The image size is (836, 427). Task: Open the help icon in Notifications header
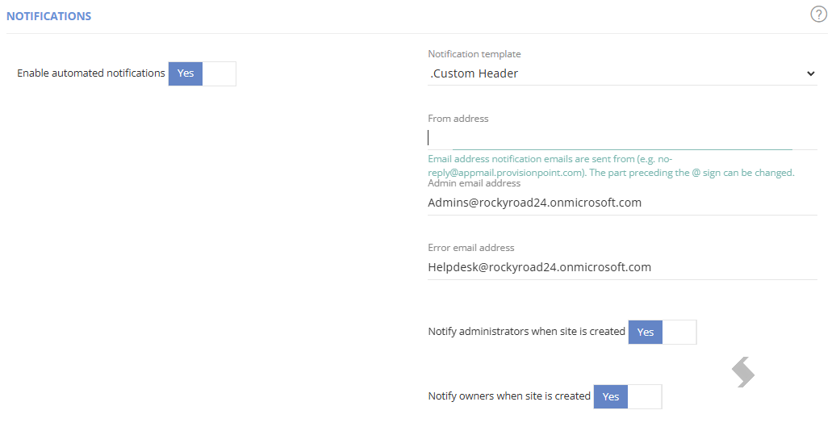tap(818, 15)
